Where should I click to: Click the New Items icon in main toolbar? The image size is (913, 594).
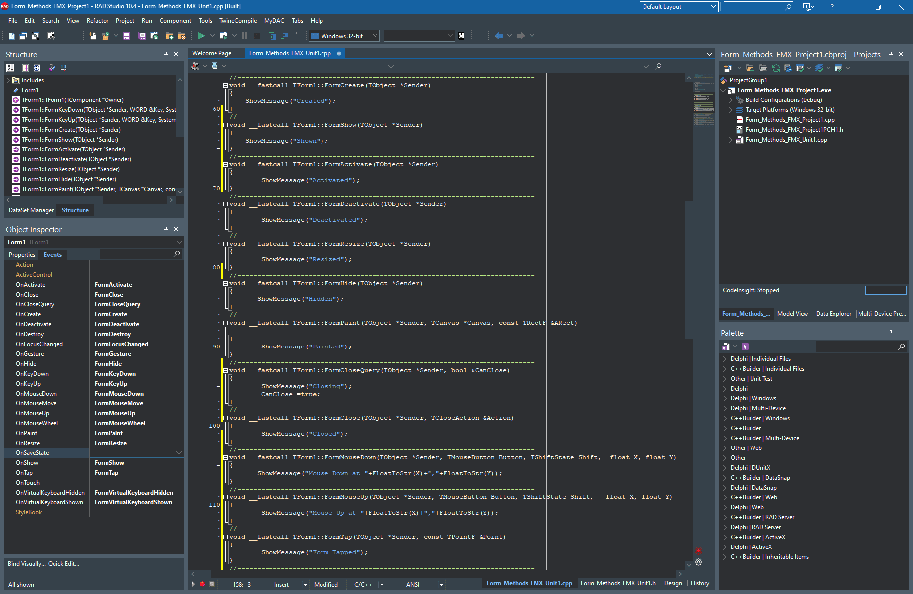tap(92, 36)
